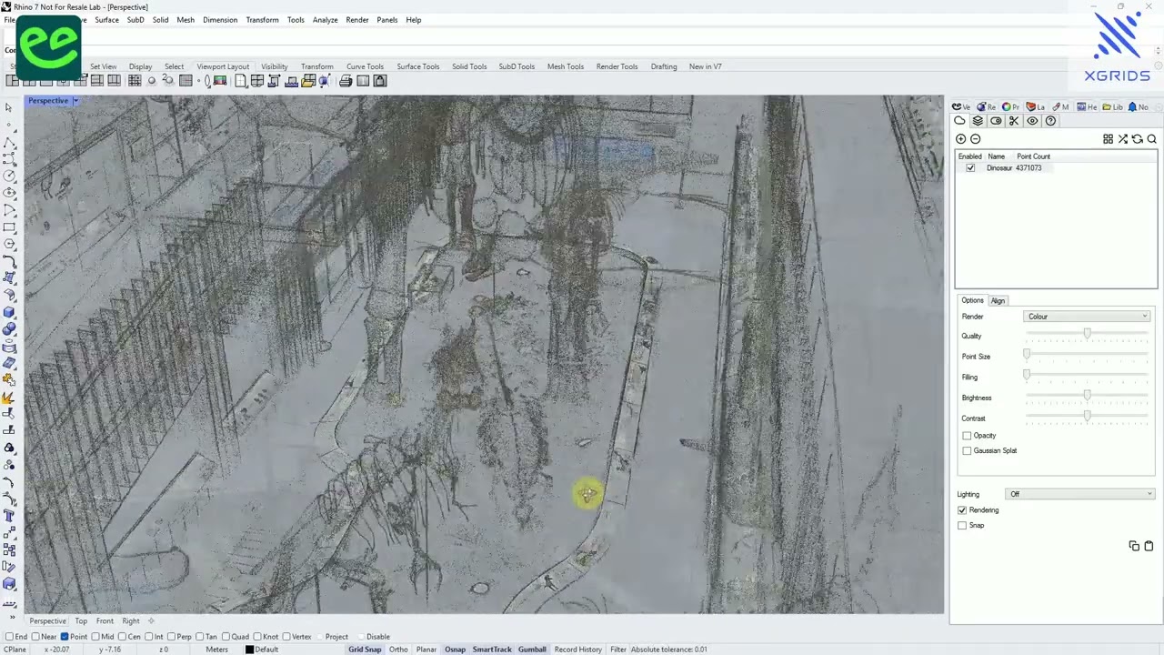The width and height of the screenshot is (1164, 655).
Task: Open the Analyze menu
Action: [x=325, y=20]
